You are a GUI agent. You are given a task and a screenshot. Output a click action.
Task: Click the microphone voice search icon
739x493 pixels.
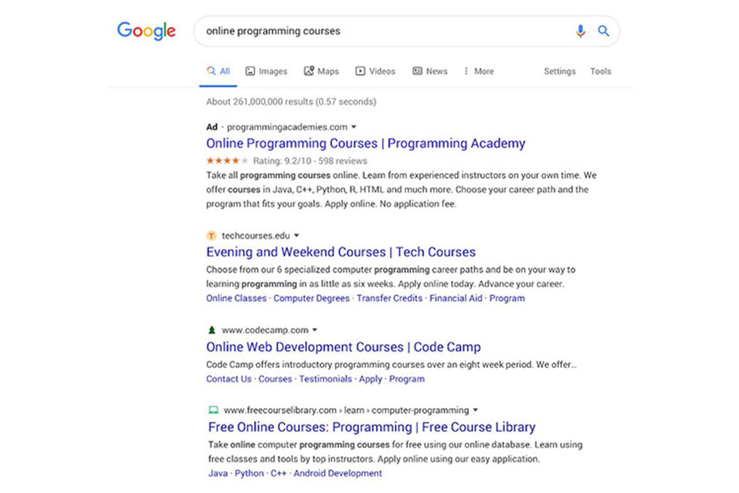tap(580, 31)
